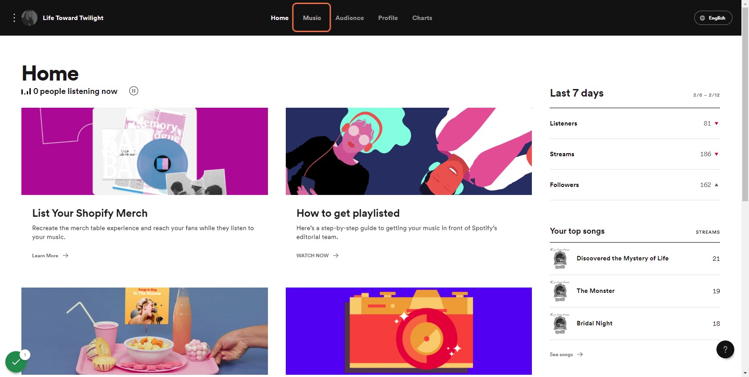Open the song The Monster
749x377 pixels.
pyautogui.click(x=596, y=291)
